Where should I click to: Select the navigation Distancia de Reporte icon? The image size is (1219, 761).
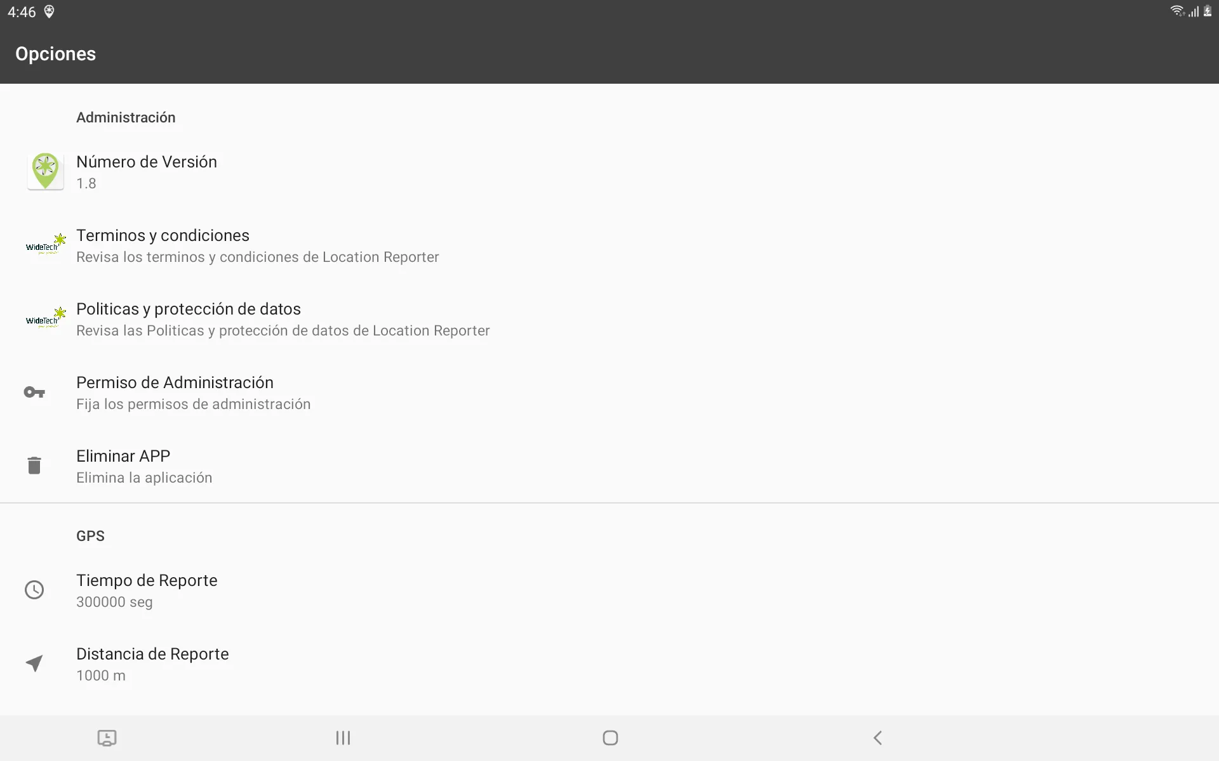(x=34, y=663)
